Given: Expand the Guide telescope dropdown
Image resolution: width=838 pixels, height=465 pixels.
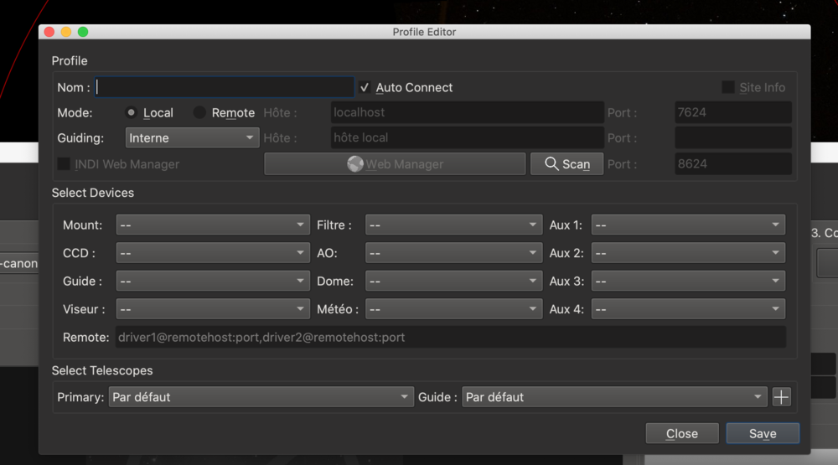Looking at the screenshot, I should 614,397.
